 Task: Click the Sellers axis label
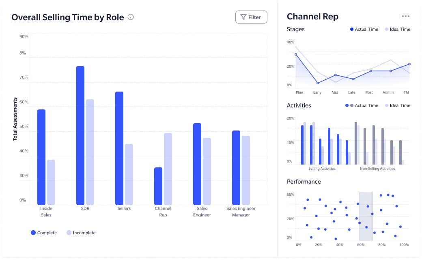(x=124, y=209)
